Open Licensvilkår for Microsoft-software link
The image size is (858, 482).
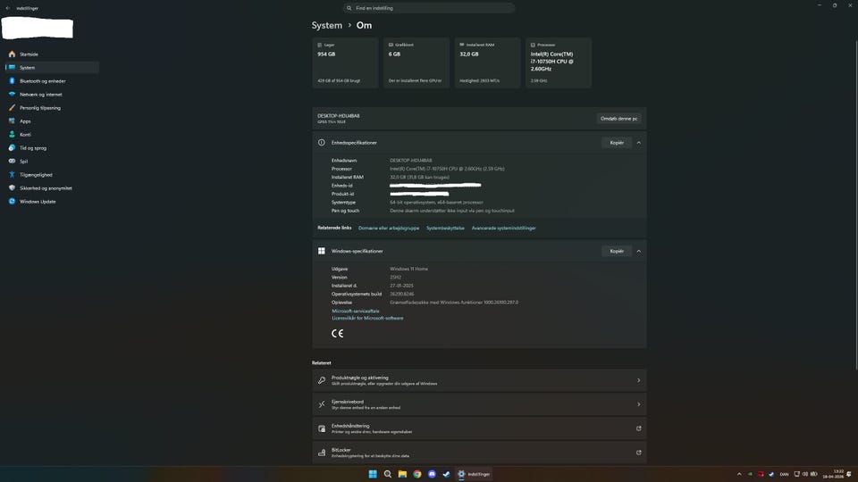[367, 318]
